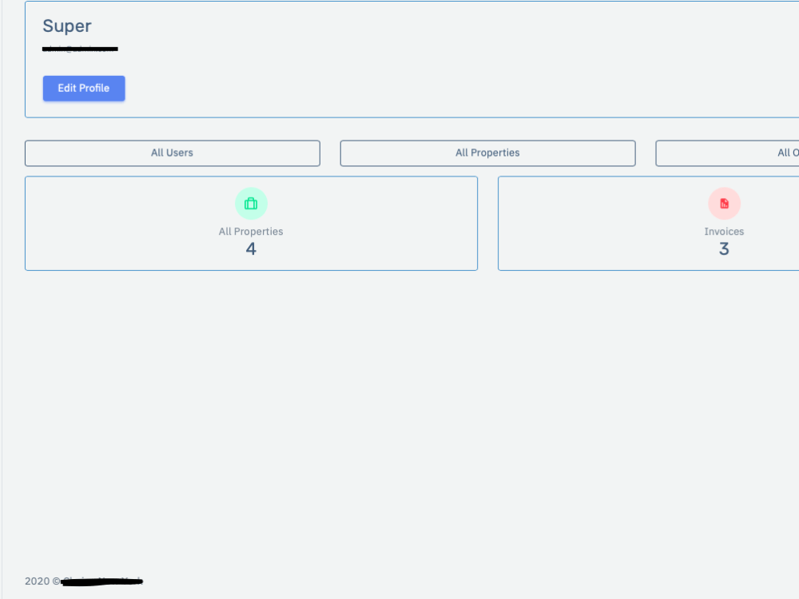Select the Super profile name heading
This screenshot has width=799, height=599.
[67, 26]
